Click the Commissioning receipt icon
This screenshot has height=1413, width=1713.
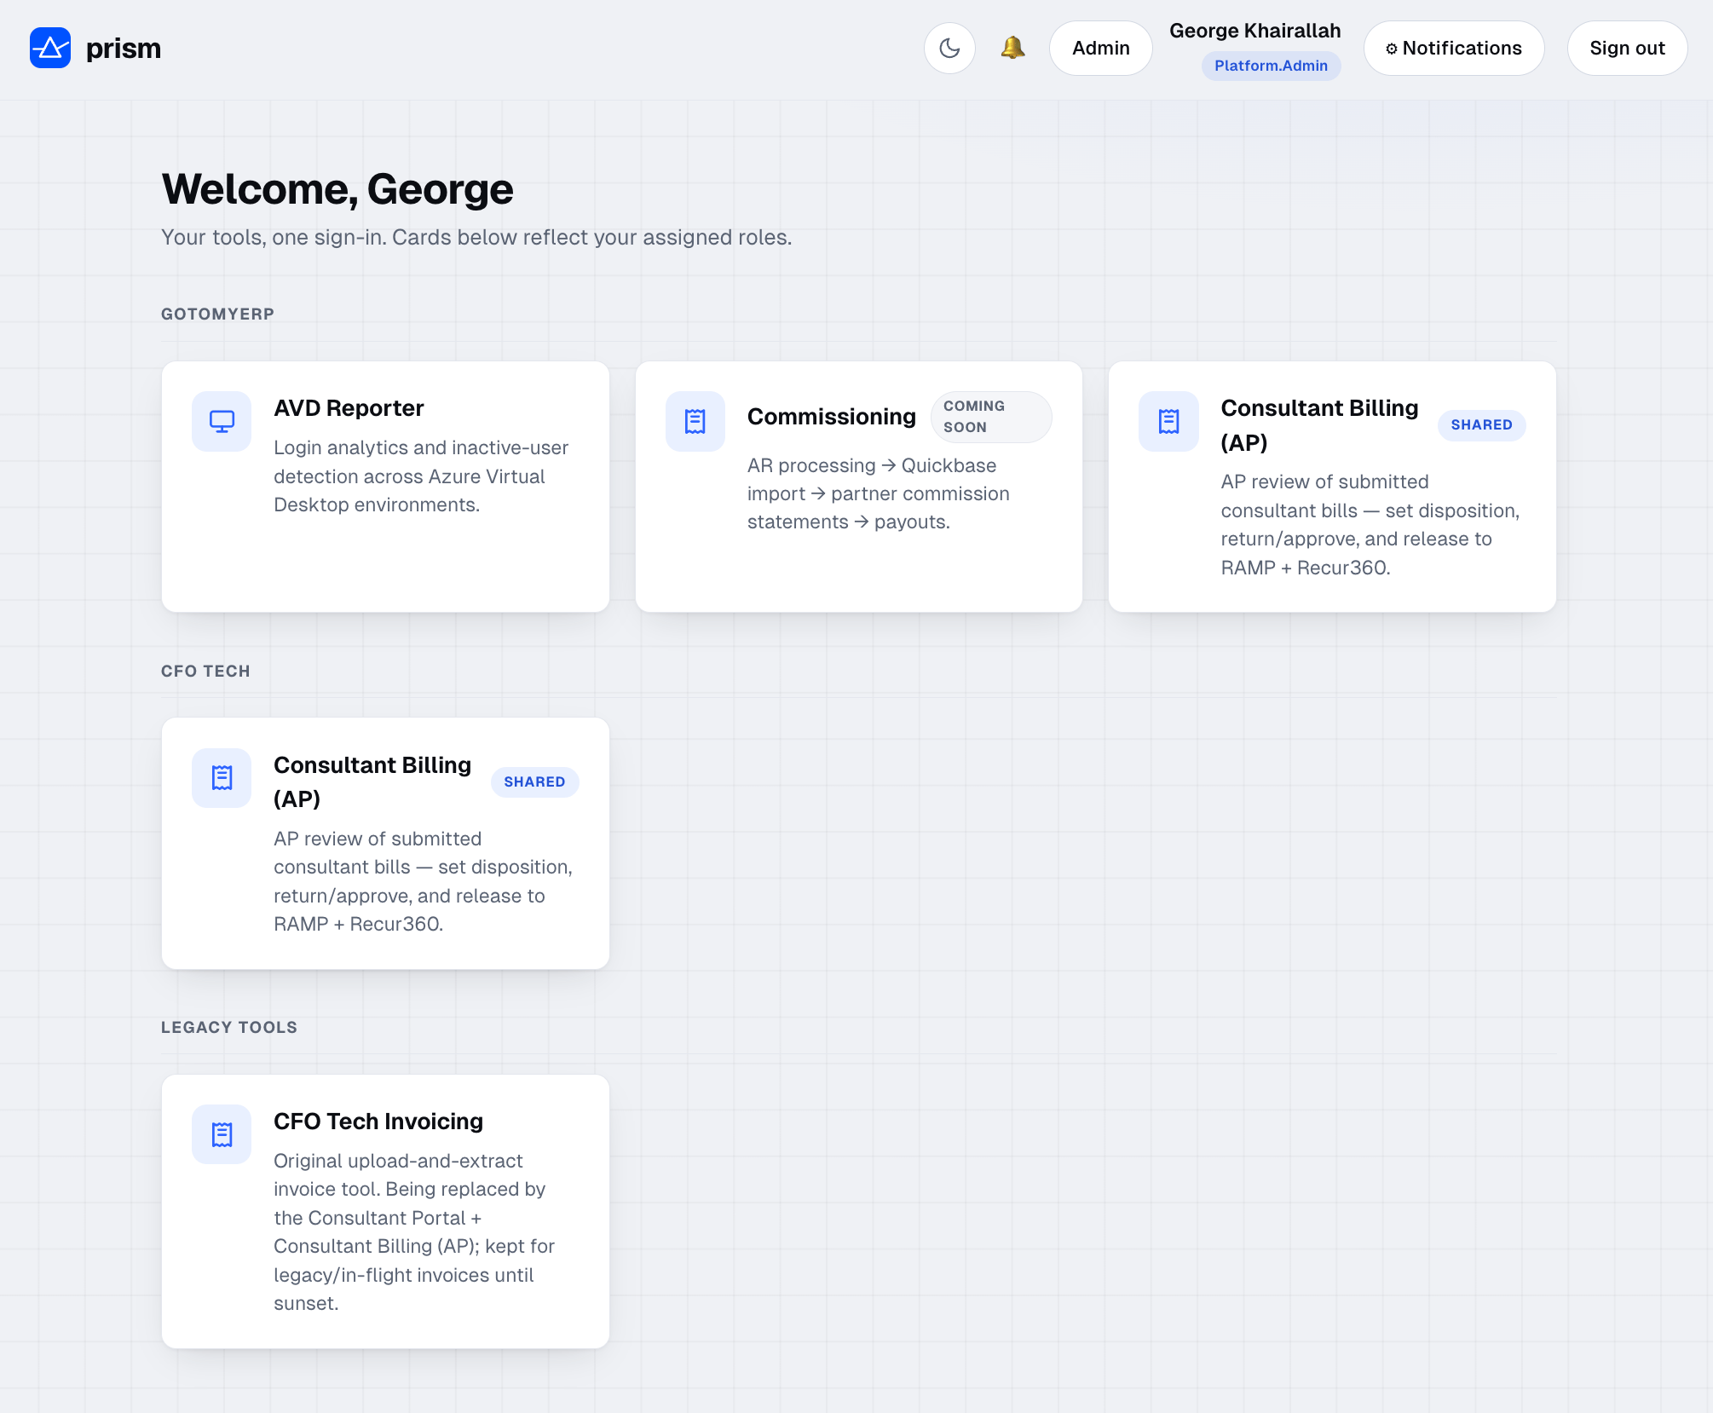tap(695, 421)
